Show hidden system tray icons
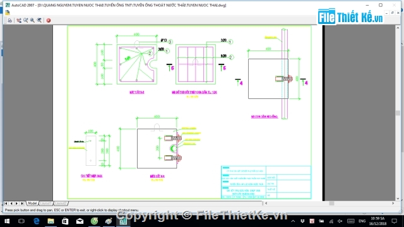The image size is (404, 227). 293,221
